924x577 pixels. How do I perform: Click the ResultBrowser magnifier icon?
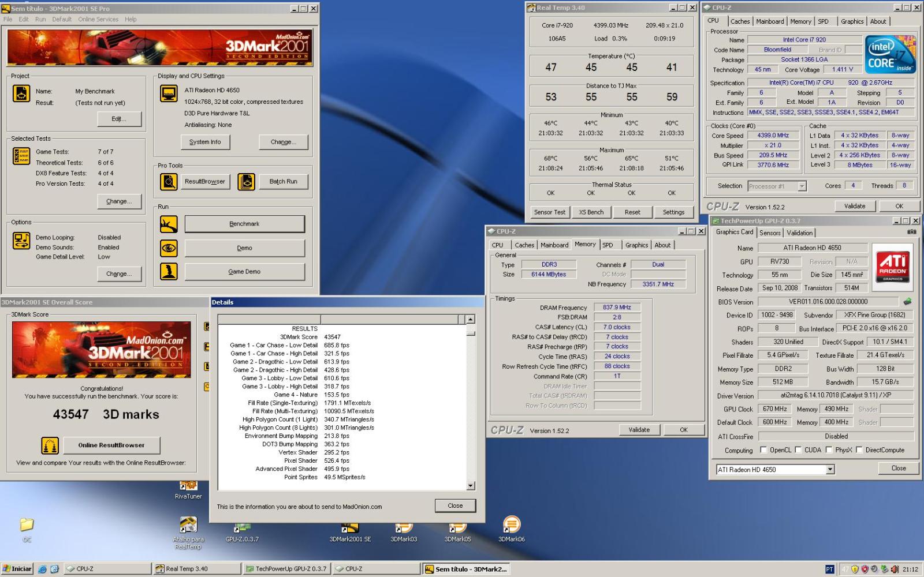[x=169, y=182]
